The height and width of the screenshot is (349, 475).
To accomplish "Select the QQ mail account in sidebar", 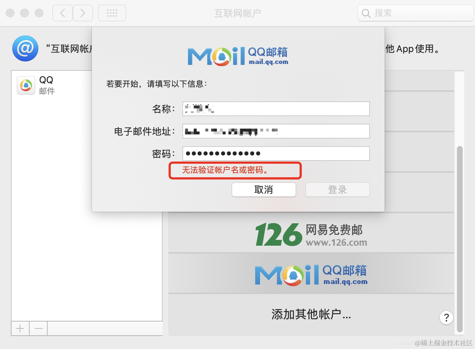I will click(87, 85).
